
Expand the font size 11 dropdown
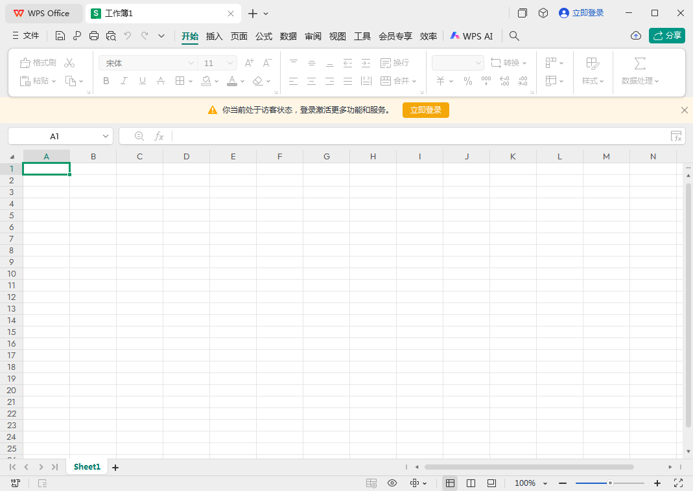coord(230,63)
